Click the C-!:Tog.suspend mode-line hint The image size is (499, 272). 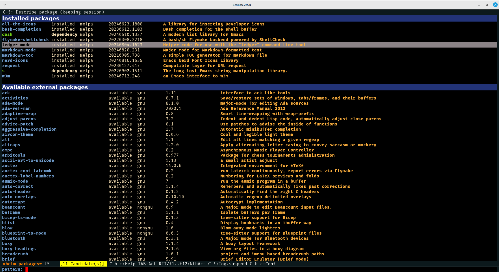coord(228,264)
